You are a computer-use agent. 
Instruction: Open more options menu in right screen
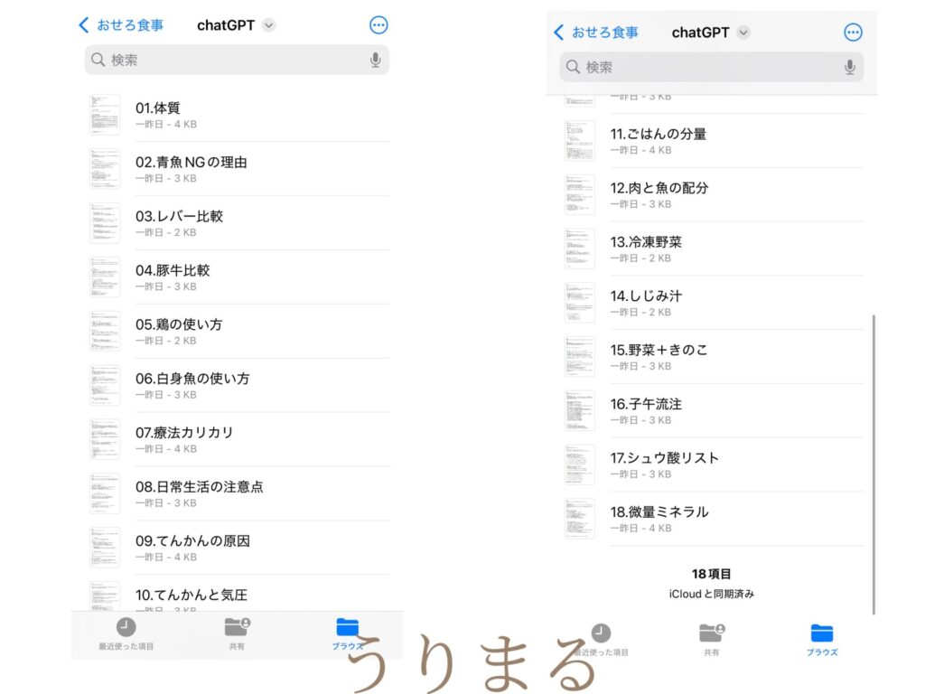pyautogui.click(x=853, y=33)
